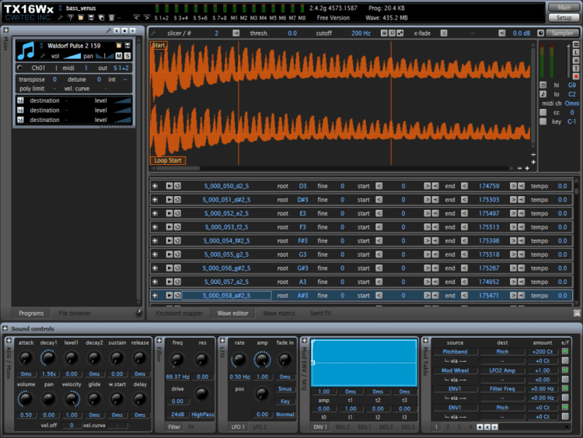583x438 pixels.
Task: Open Sinus LFO waveform dropdown
Action: click(x=285, y=388)
